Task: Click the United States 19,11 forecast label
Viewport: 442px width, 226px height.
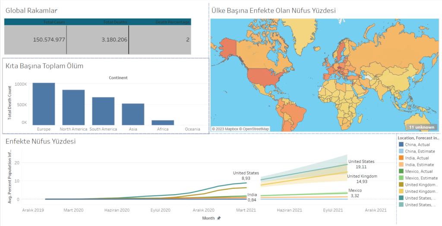Action: pos(361,164)
